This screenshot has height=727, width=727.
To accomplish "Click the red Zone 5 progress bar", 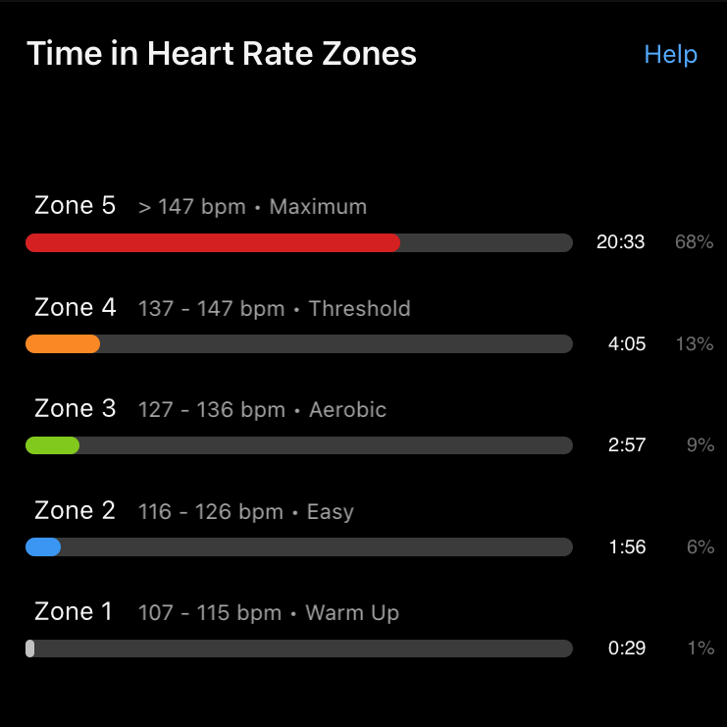I will [213, 243].
